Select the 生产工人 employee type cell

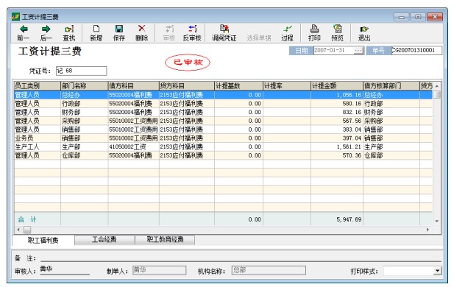pyautogui.click(x=38, y=147)
